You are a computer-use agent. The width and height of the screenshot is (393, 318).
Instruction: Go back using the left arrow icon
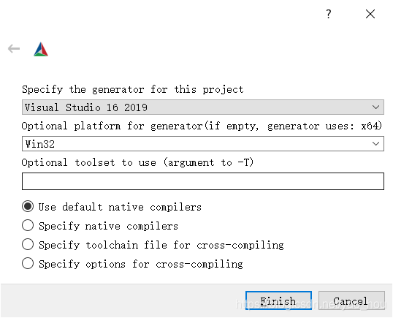[x=14, y=48]
